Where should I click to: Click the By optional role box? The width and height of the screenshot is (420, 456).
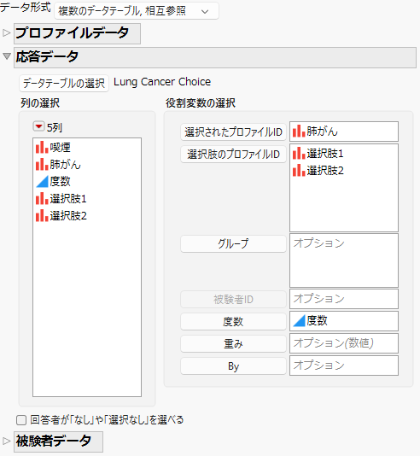[344, 365]
